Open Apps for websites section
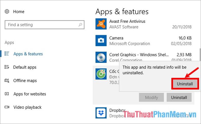Screen dimensions: 201x124 (x=30, y=94)
